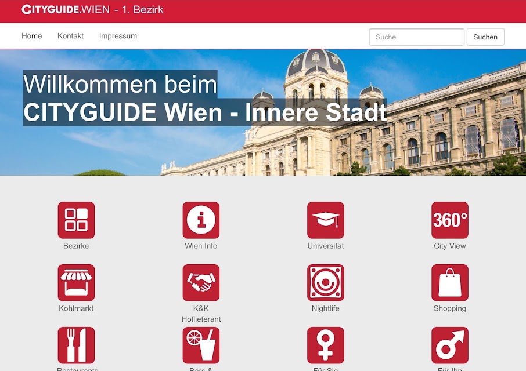The width and height of the screenshot is (526, 371).
Task: Click the Shopping text label
Action: pos(450,308)
